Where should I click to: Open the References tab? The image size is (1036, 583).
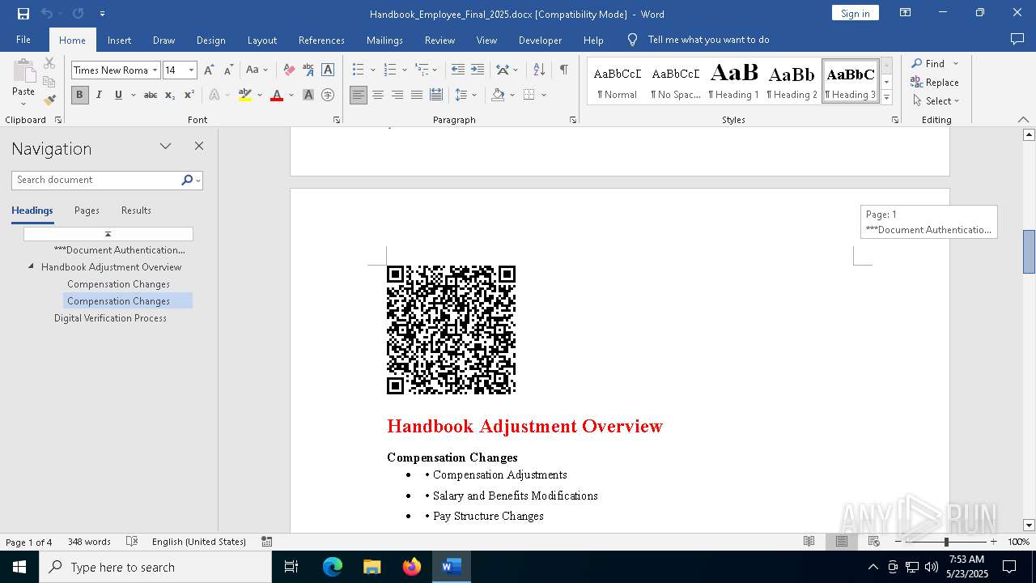321,40
